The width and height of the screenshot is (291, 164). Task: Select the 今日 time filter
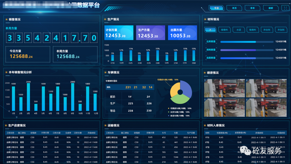pyautogui.click(x=216, y=8)
